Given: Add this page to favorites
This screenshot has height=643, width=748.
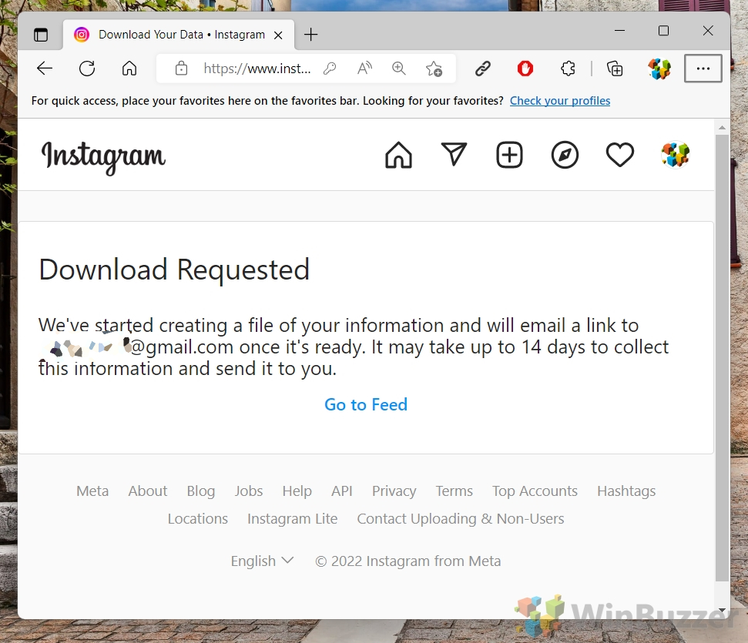Looking at the screenshot, I should [x=434, y=69].
